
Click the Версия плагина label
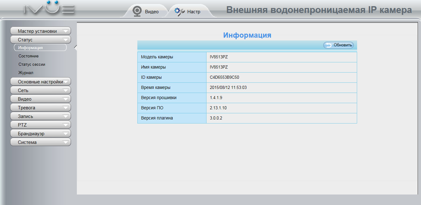coord(157,118)
